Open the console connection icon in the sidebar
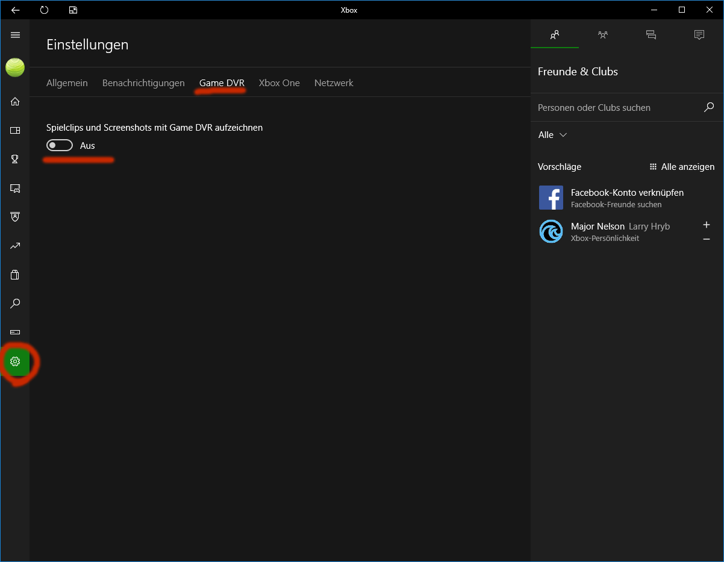724x562 pixels. point(15,333)
